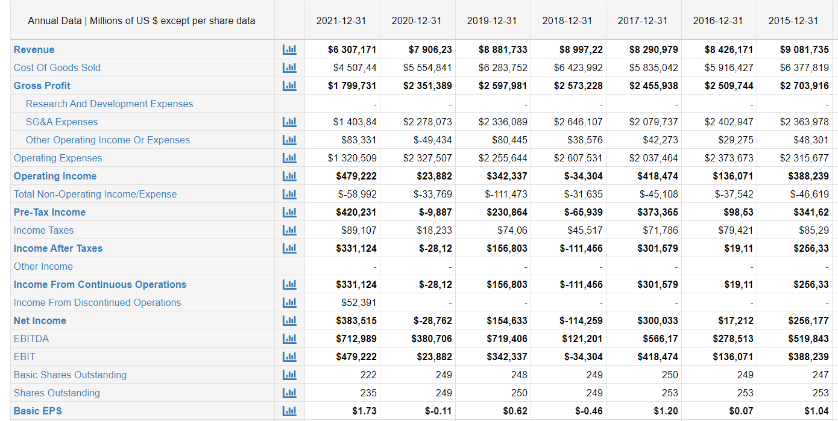
Task: Select the Net Income label
Action: (x=40, y=320)
